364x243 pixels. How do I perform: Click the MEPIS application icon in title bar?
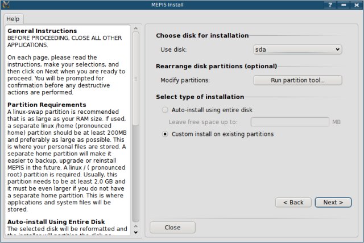point(6,5)
